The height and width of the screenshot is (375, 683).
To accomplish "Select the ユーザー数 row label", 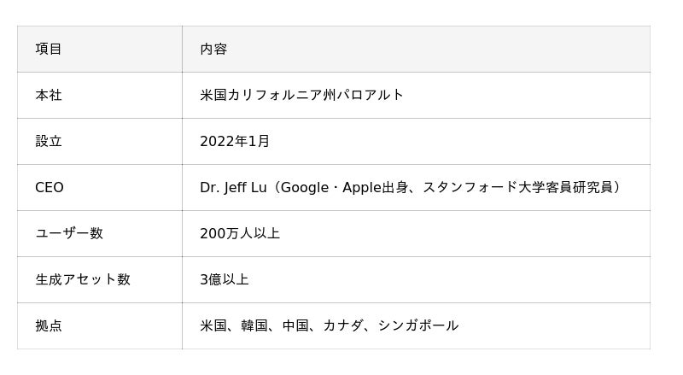I will 69,234.
